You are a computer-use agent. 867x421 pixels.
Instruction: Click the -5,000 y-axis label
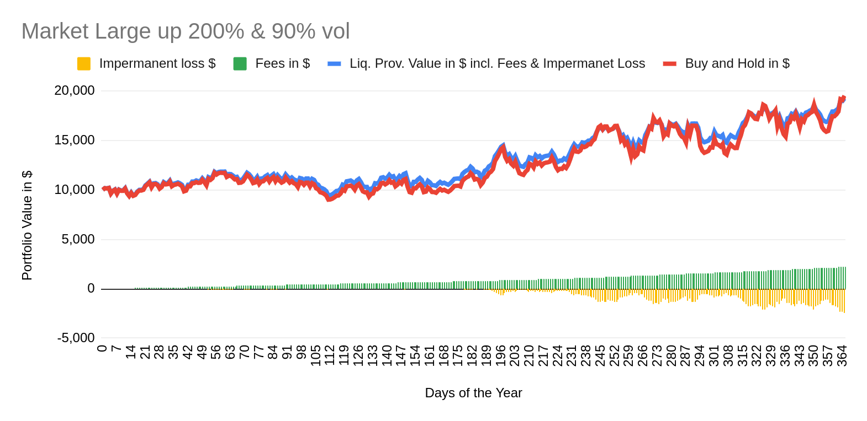coord(76,338)
